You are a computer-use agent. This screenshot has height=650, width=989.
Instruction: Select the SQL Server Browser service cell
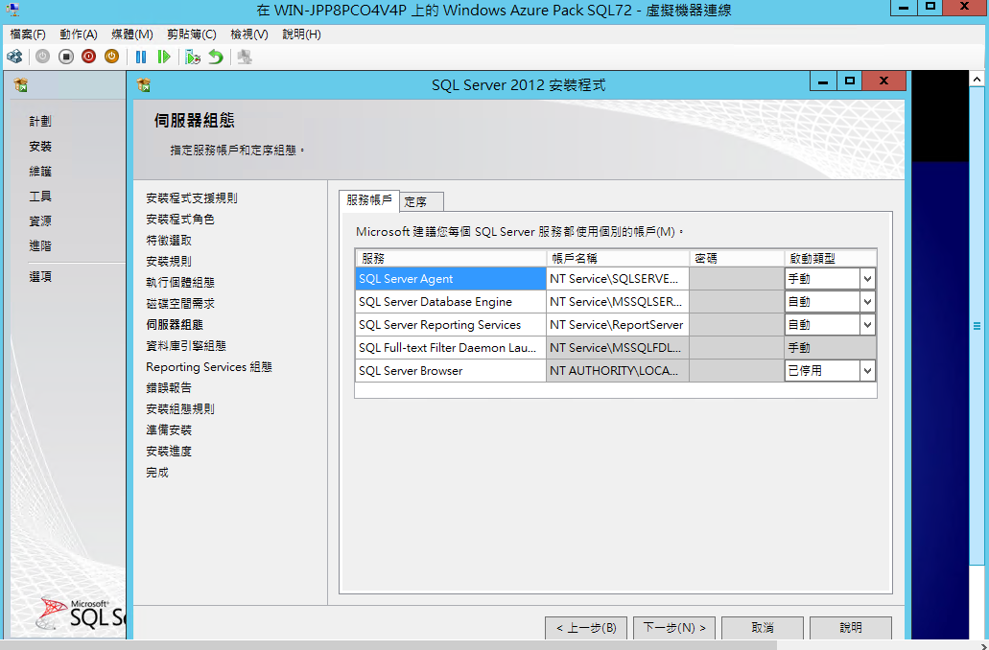click(450, 371)
